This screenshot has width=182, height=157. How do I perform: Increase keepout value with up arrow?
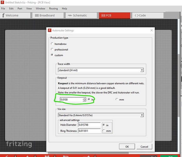[84, 99]
